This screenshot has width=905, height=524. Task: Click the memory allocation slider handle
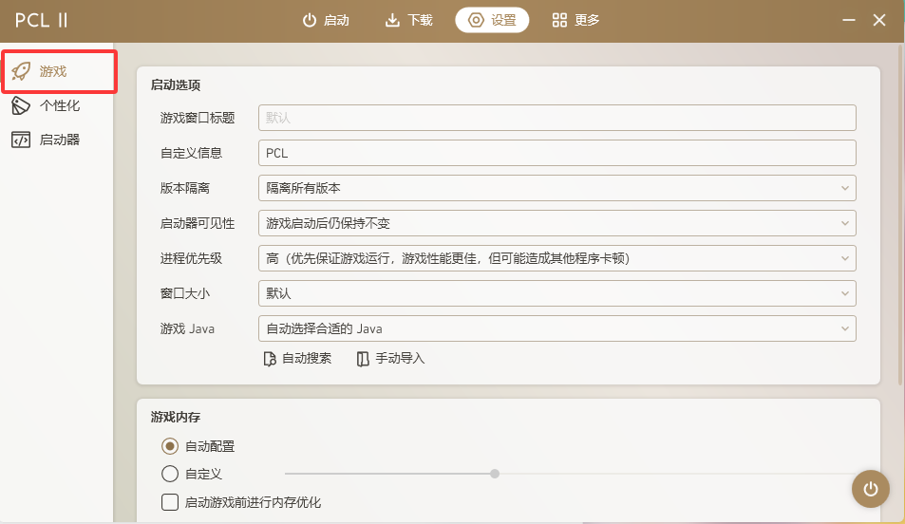495,474
